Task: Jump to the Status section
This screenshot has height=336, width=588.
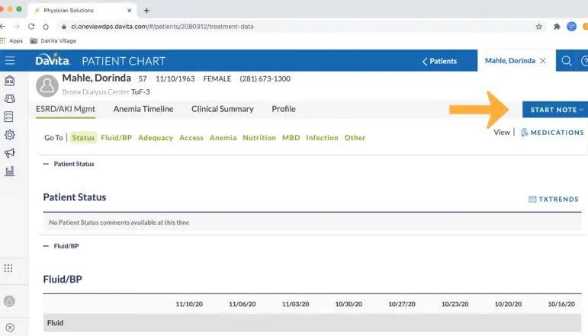Action: (x=83, y=137)
